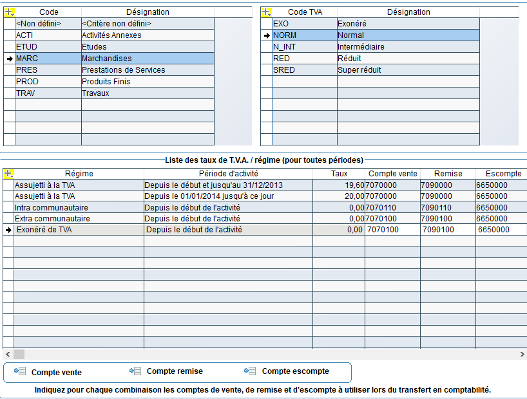Click the yellow grid options icon beside Code TVA

267,12
